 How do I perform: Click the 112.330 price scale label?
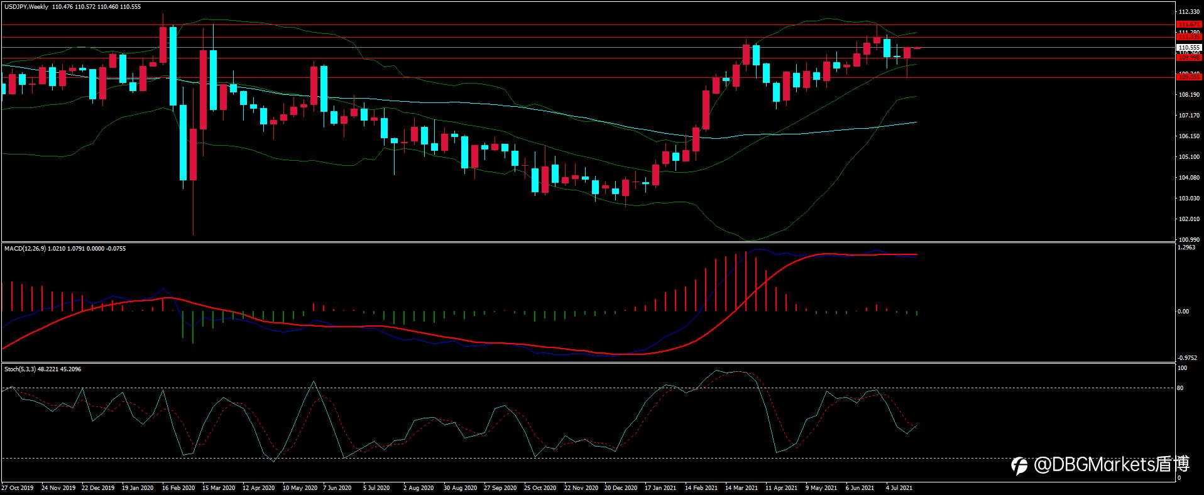1189,12
